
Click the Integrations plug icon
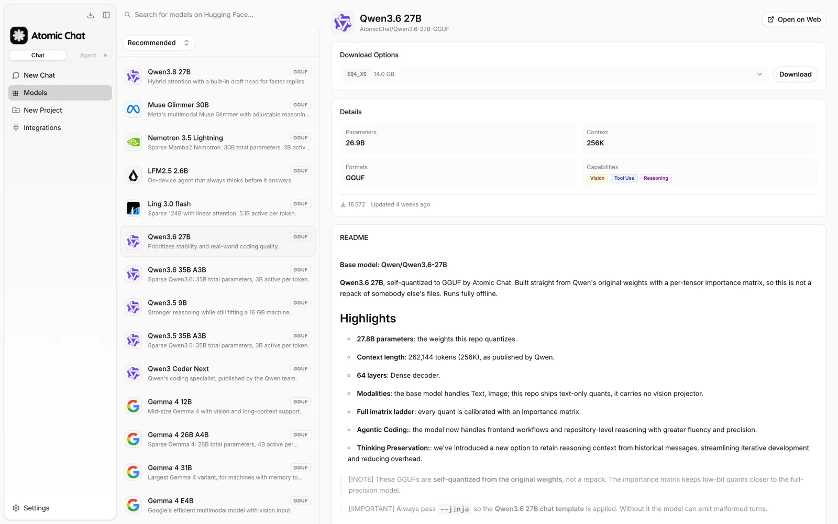[16, 128]
